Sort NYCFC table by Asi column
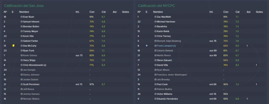Screen dimensions: 269x104 tap(249, 12)
